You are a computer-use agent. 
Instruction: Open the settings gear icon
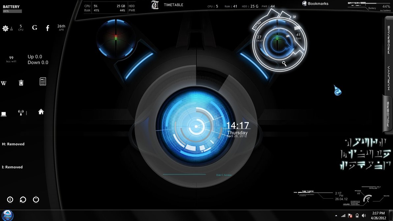(5, 28)
